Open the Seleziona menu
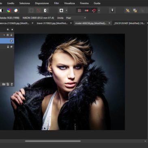 24,3
